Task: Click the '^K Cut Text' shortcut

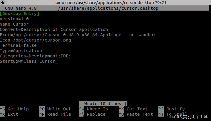Action: pyautogui.click(x=133, y=109)
